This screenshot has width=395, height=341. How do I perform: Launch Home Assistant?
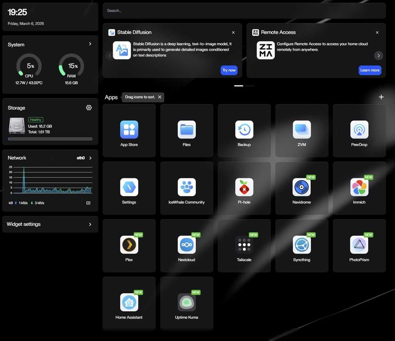coord(129,303)
